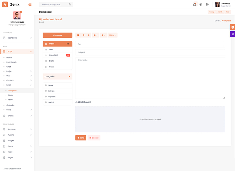Open the orange settings gear side panel
Image resolution: width=235 pixels, height=171 pixels.
coord(232,27)
